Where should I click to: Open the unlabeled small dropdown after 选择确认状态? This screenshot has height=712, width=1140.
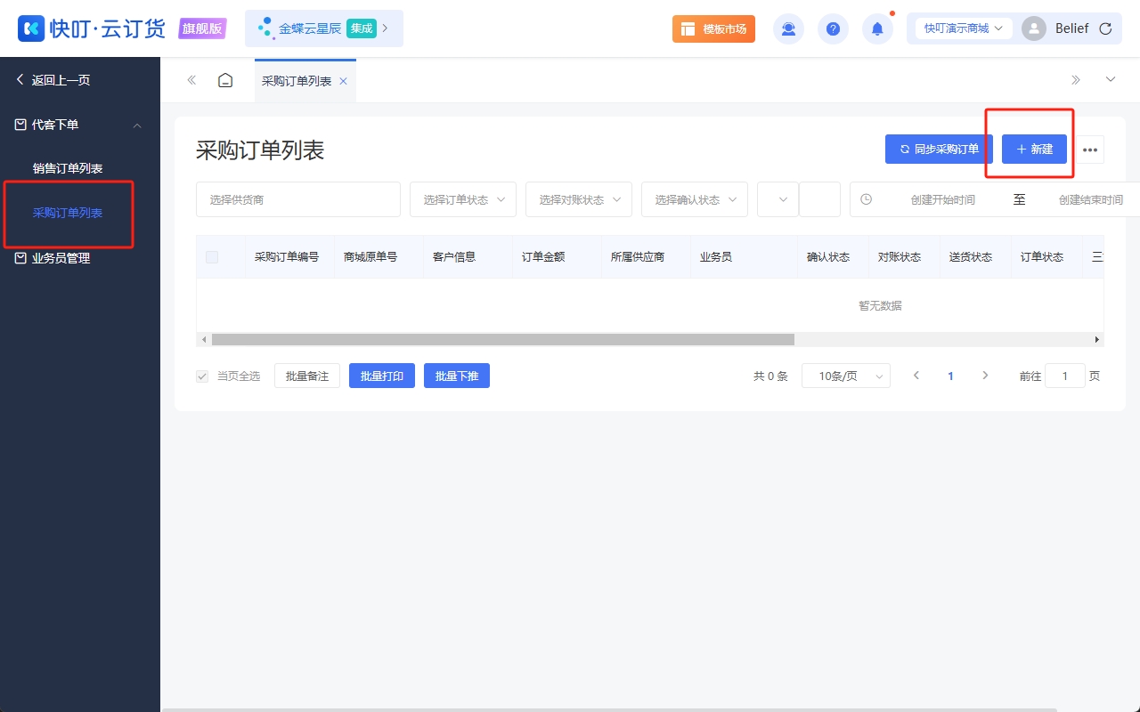pyautogui.click(x=778, y=199)
